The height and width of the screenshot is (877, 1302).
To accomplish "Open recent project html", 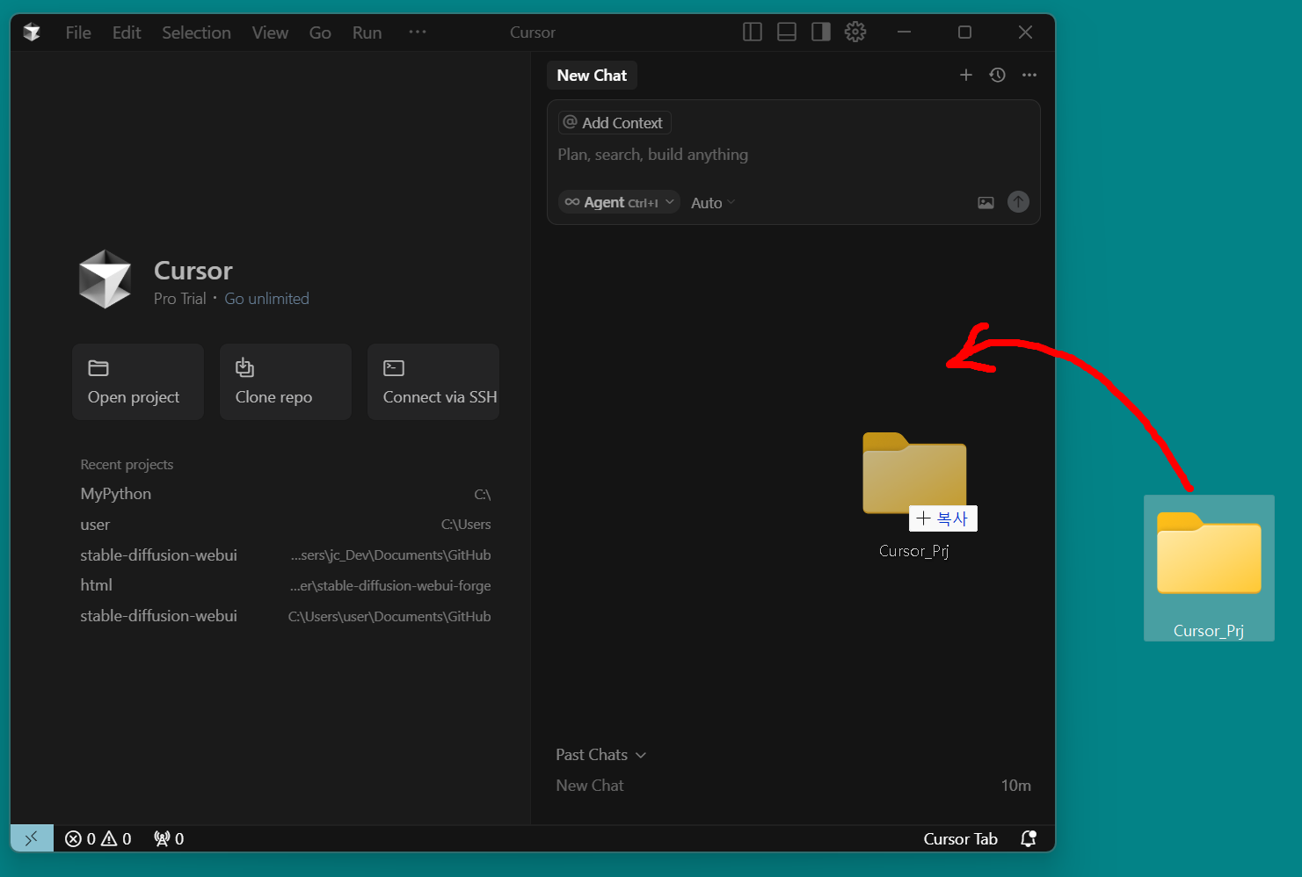I will (286, 585).
